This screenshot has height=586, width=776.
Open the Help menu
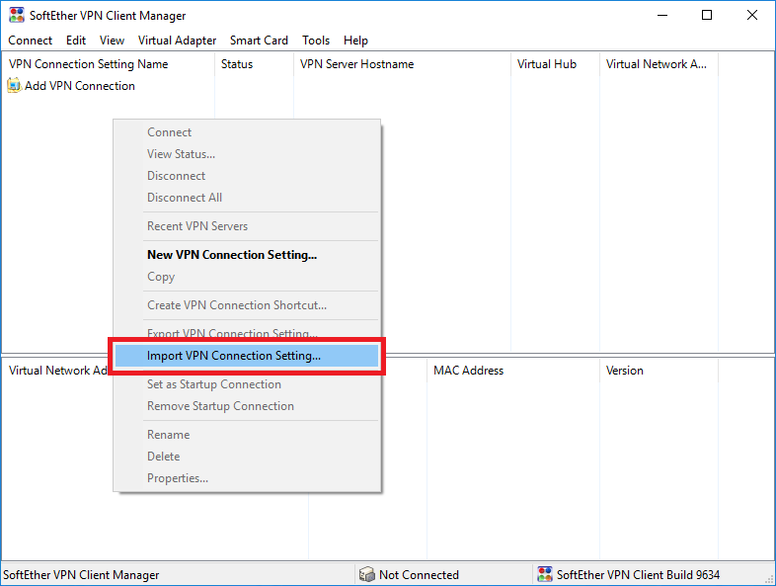tap(355, 41)
